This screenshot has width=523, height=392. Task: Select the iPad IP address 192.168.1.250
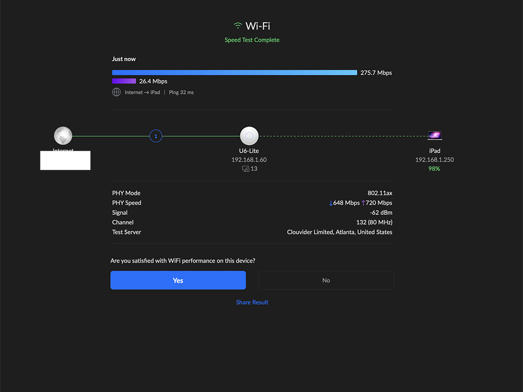click(x=434, y=160)
